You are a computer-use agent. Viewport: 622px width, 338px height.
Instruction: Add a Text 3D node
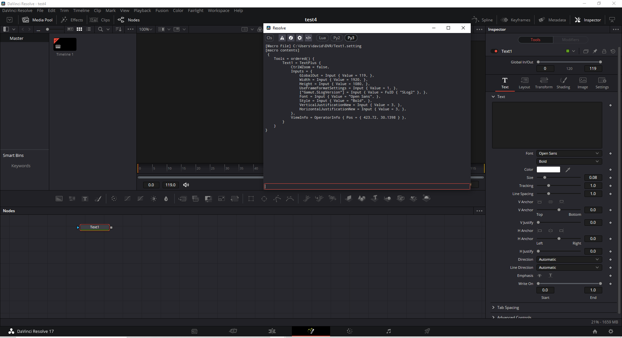click(375, 199)
